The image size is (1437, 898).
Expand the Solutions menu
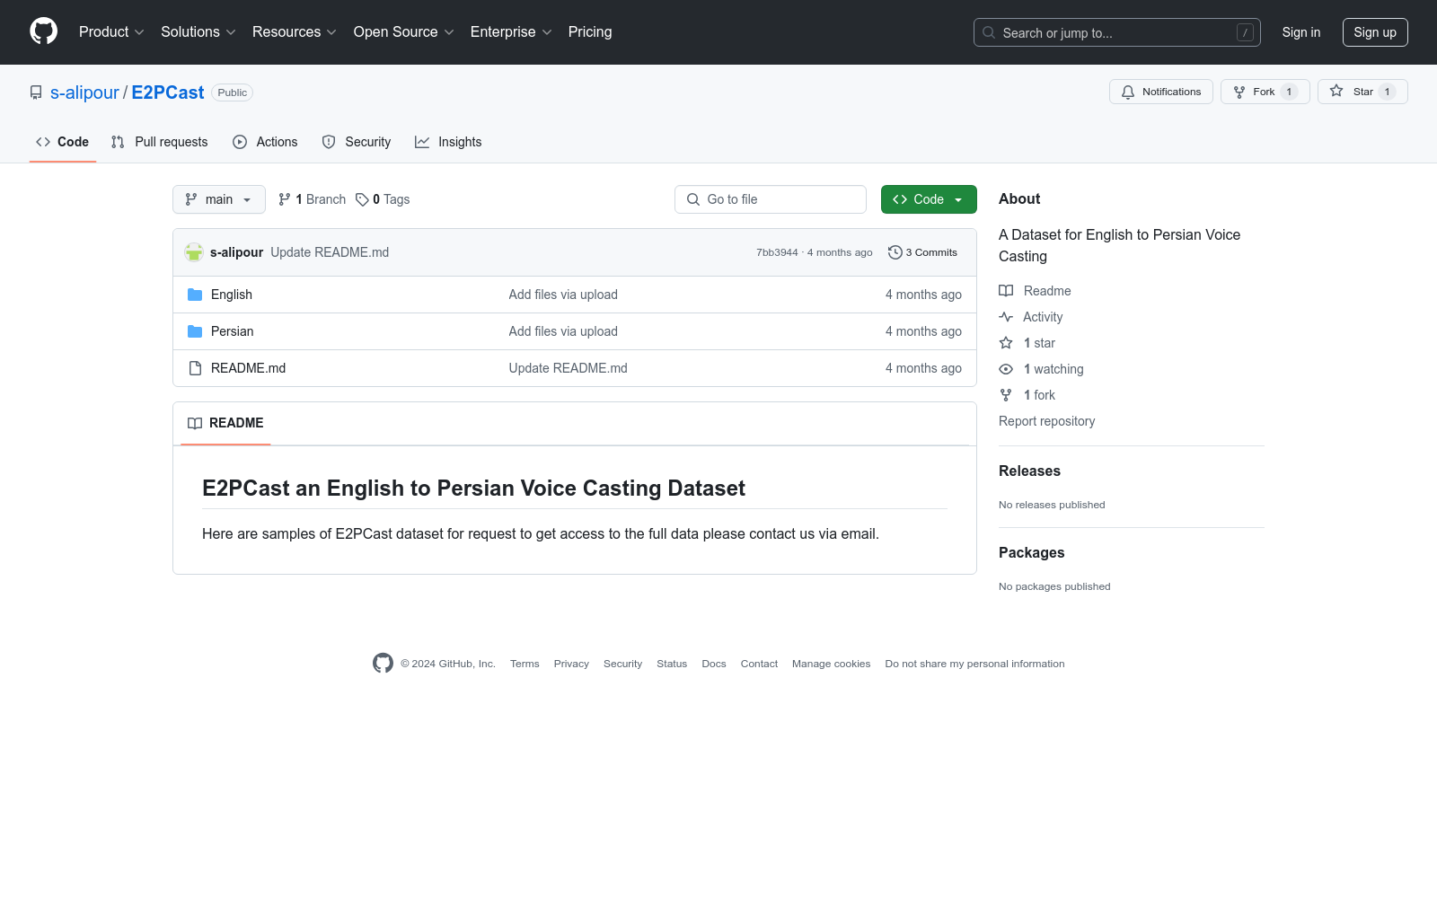pos(198,31)
